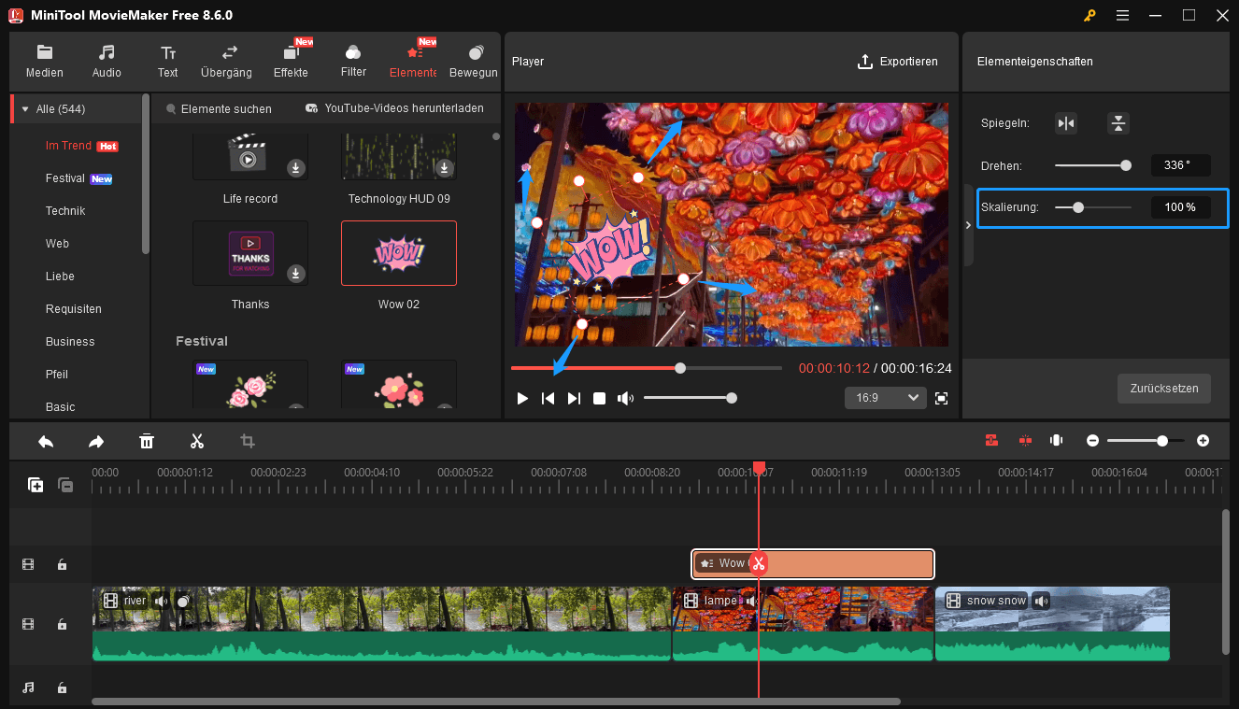Flip the element vertically
1239x709 pixels.
[x=1118, y=122]
